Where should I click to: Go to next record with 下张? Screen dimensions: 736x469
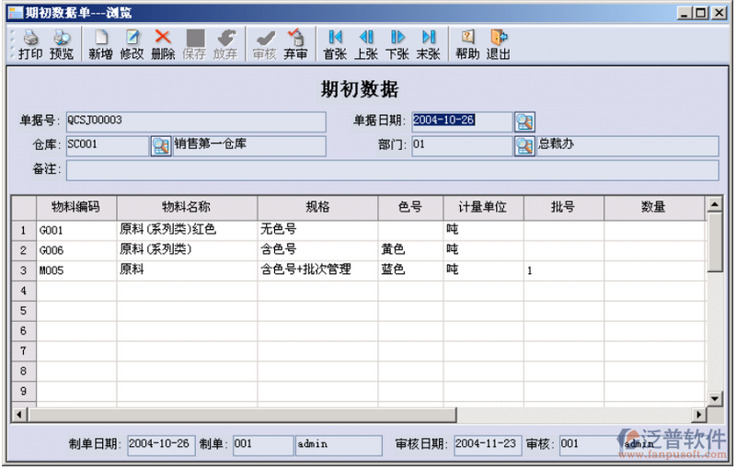pyautogui.click(x=397, y=44)
